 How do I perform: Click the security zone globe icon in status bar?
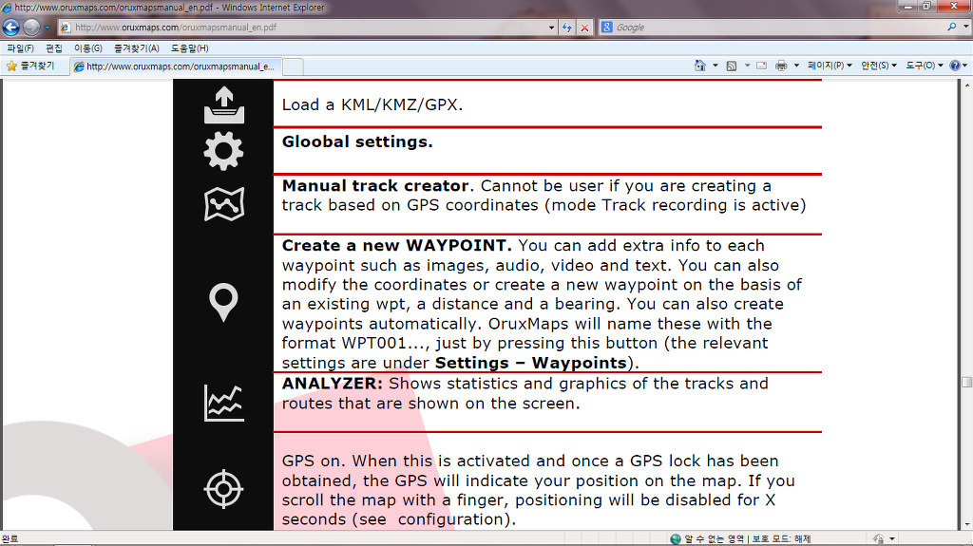tap(676, 539)
